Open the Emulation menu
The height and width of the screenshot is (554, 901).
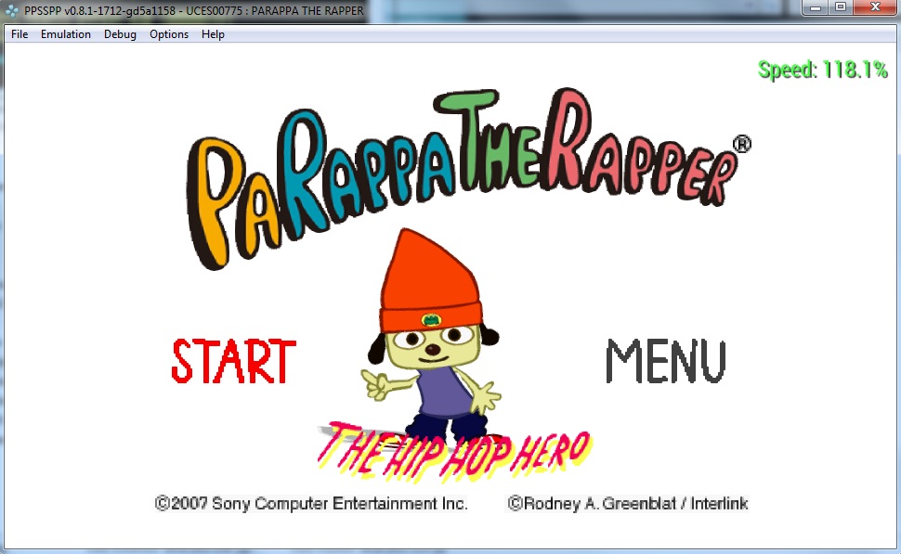66,34
